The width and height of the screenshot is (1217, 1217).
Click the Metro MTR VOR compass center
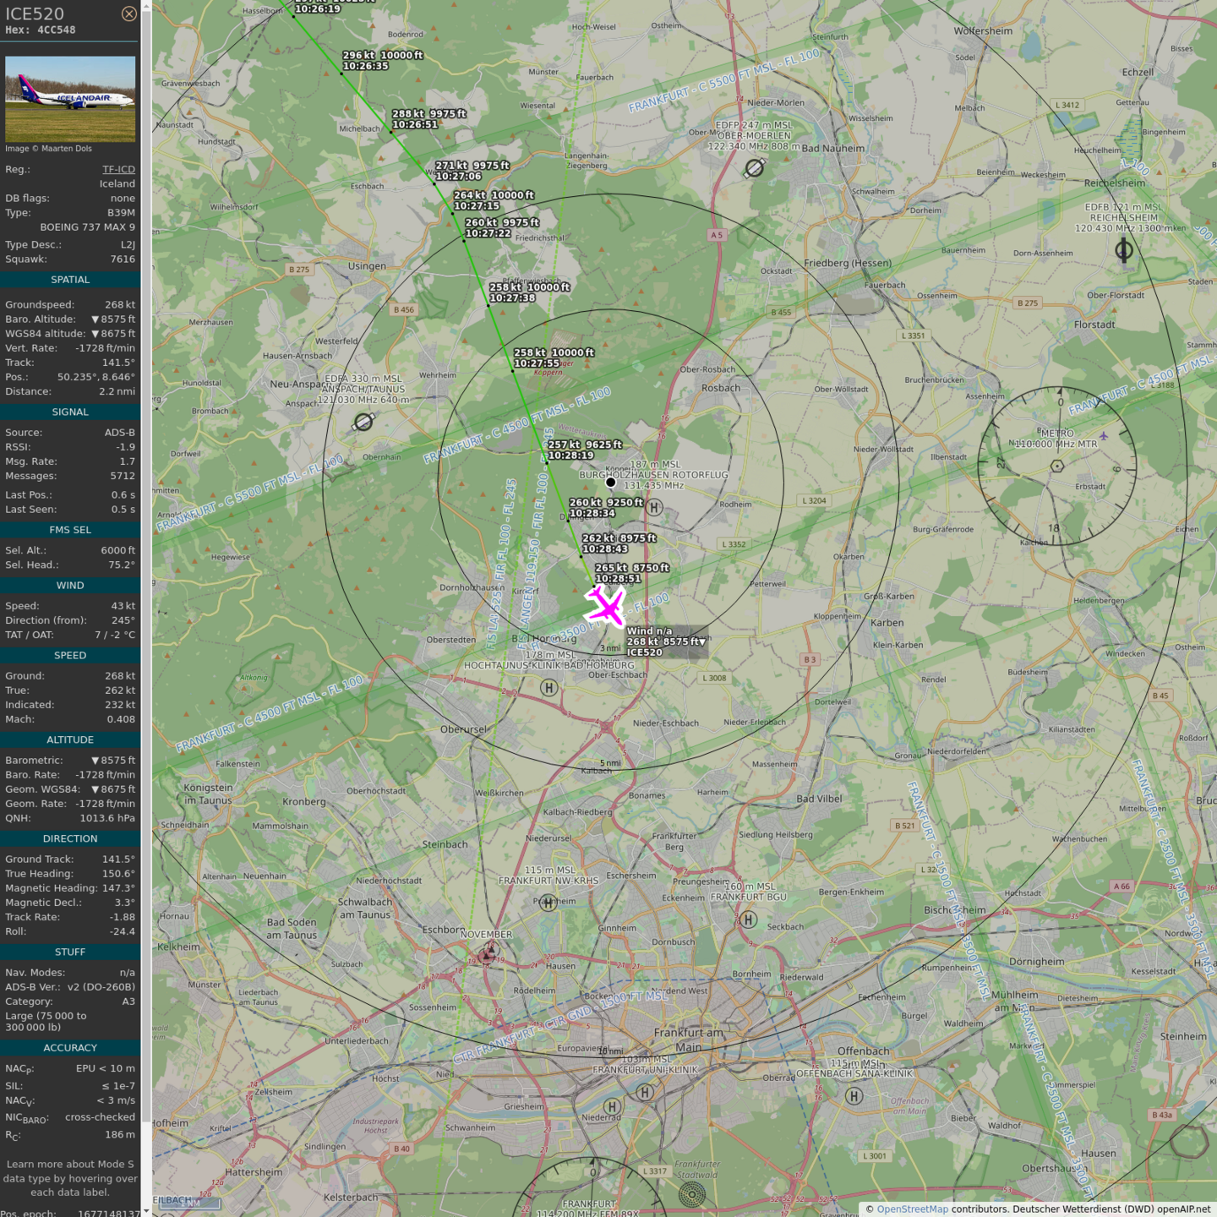click(1056, 466)
